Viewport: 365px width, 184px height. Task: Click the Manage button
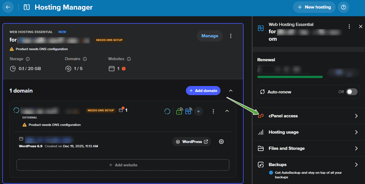pyautogui.click(x=210, y=36)
